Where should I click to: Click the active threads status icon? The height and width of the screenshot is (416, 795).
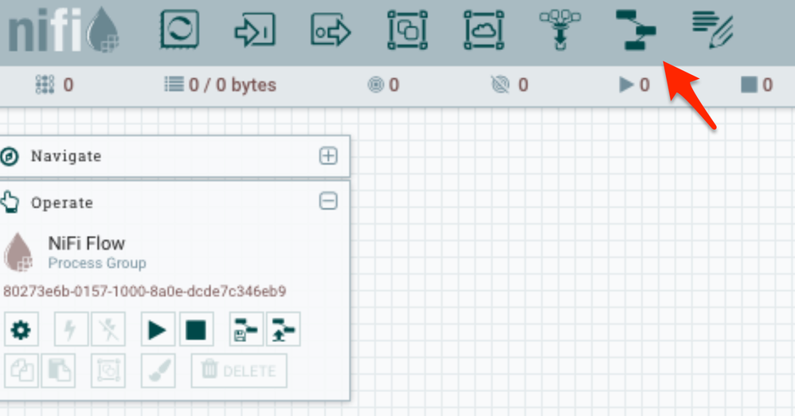[x=45, y=84]
